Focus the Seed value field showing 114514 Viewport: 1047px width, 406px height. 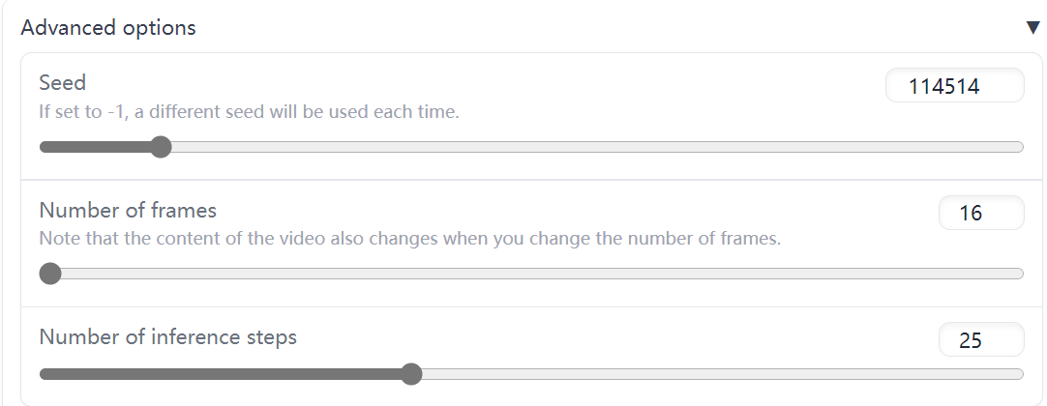coord(955,85)
